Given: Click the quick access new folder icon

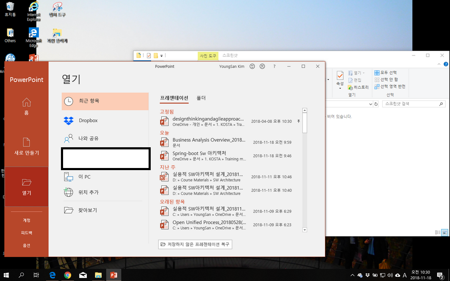Looking at the screenshot, I should click(156, 56).
